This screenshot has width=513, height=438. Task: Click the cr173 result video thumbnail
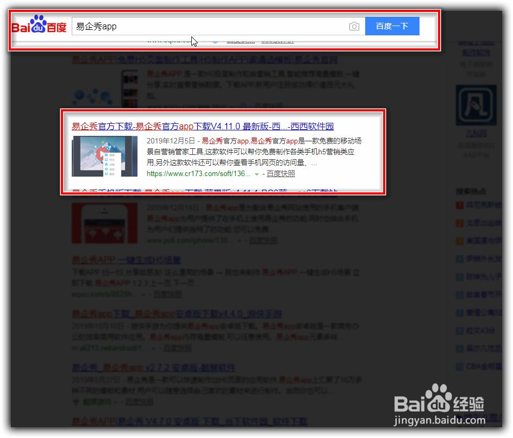pyautogui.click(x=105, y=157)
